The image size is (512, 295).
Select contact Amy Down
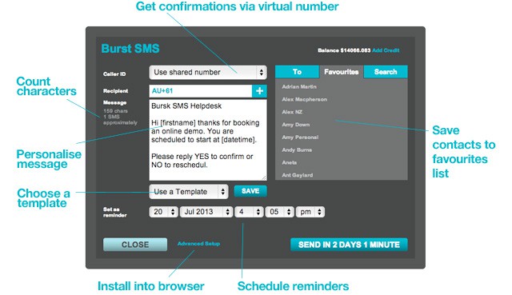pyautogui.click(x=296, y=125)
